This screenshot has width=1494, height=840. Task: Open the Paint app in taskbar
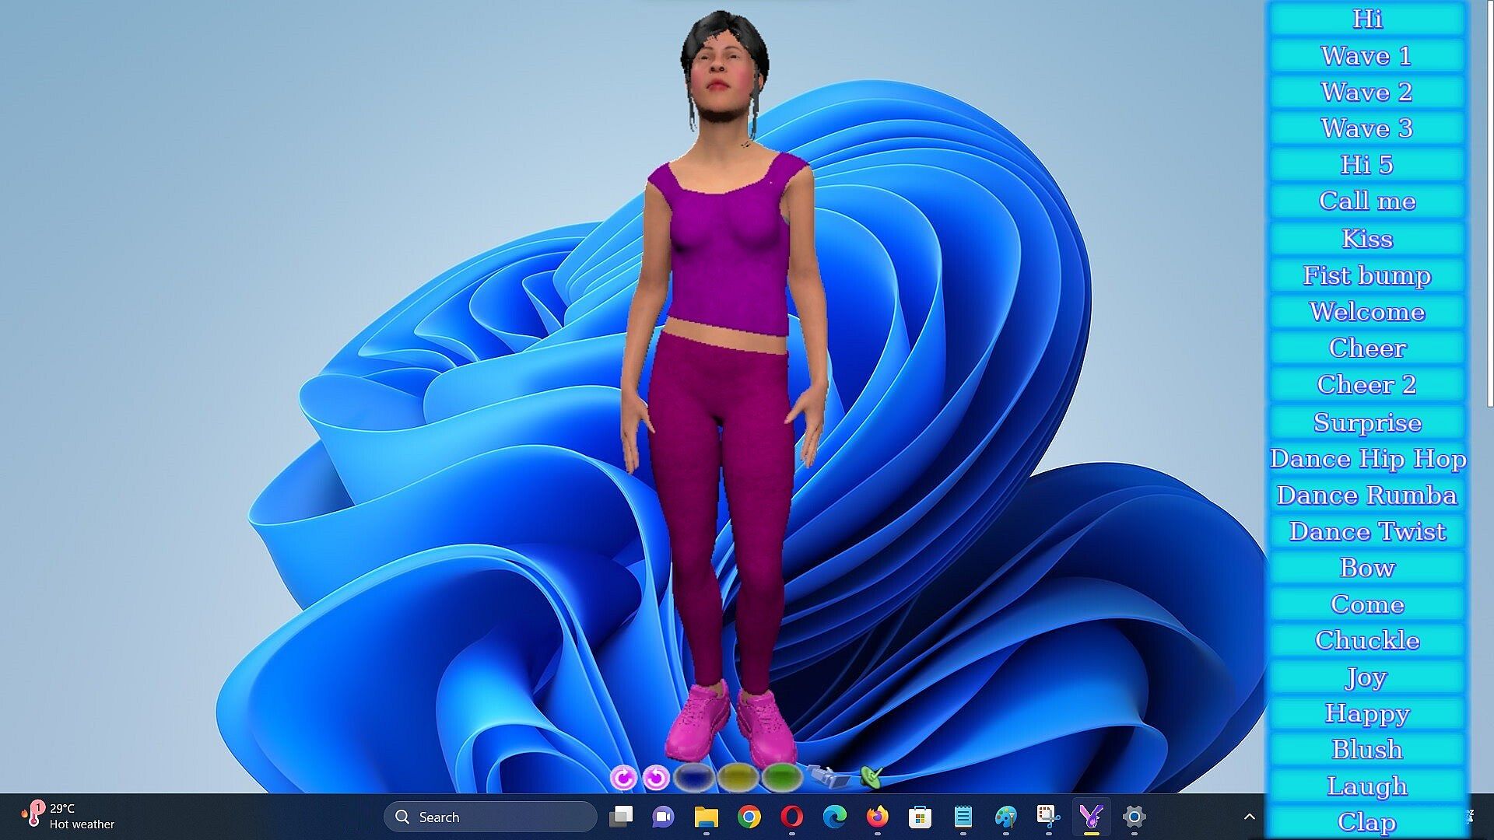click(x=1005, y=817)
